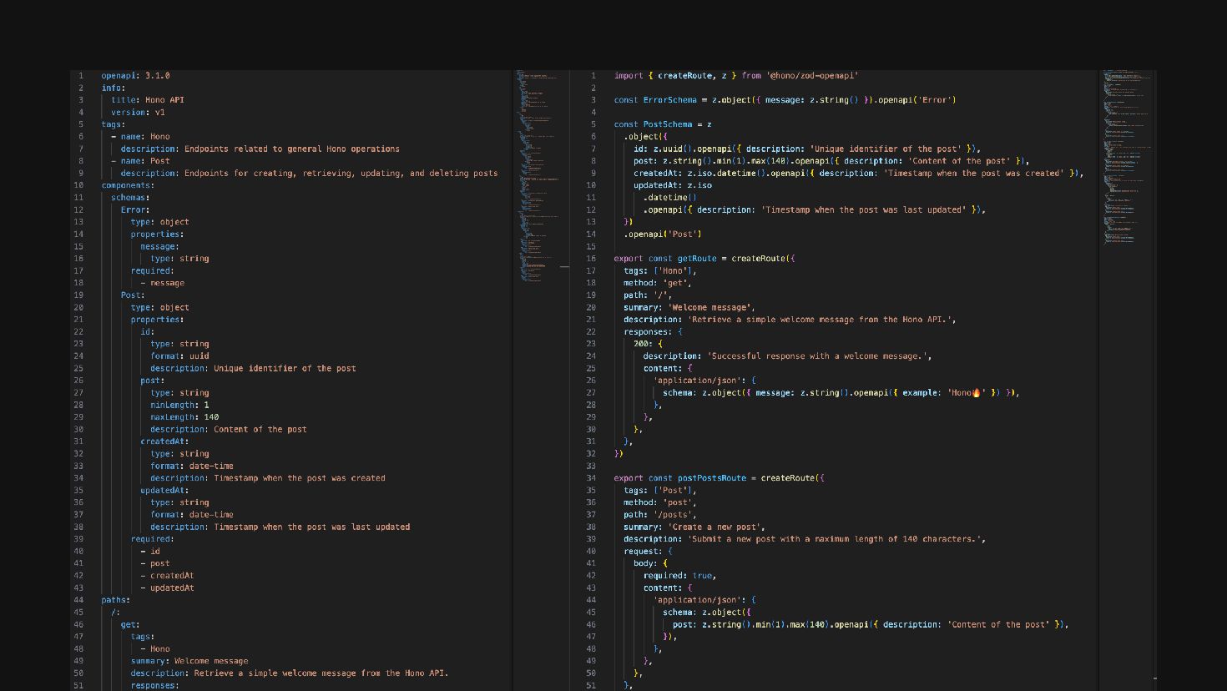Click the 'paths:' key in the YAML file
The width and height of the screenshot is (1227, 691).
click(115, 600)
